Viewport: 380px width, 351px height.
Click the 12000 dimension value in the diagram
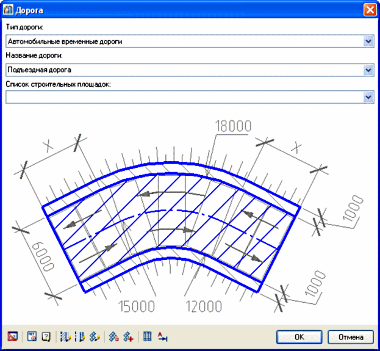[x=204, y=306]
